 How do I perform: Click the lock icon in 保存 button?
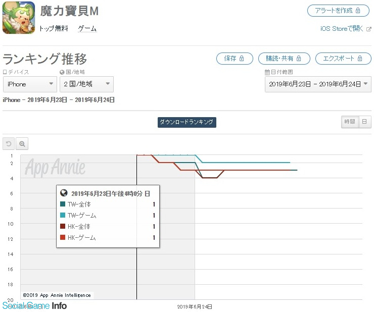coord(242,59)
